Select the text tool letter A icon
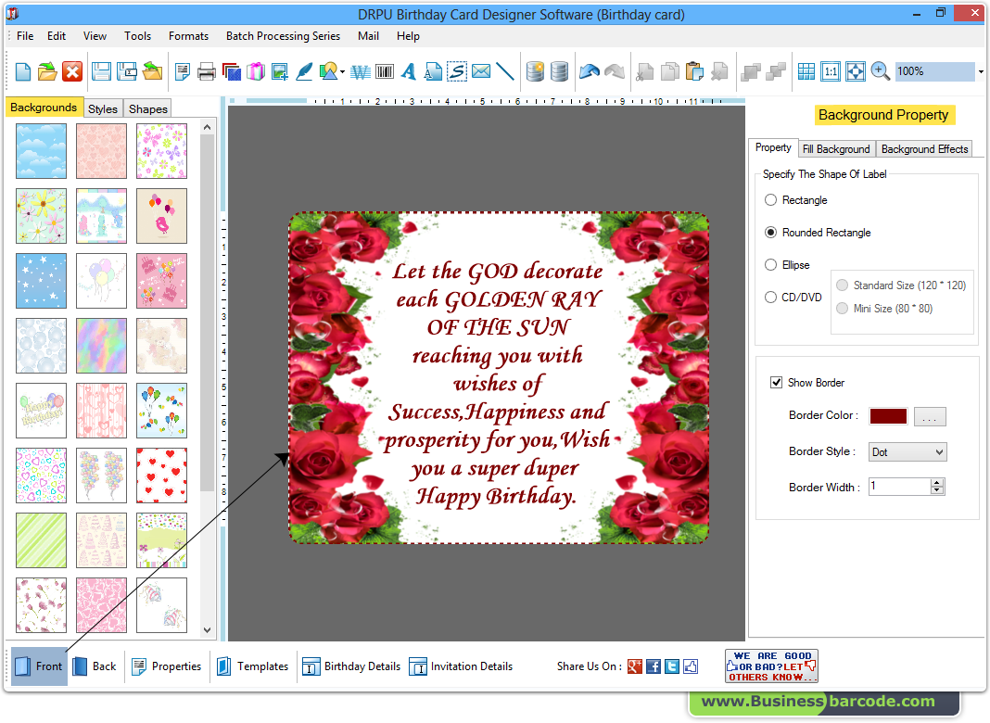The width and height of the screenshot is (990, 723). tap(409, 72)
